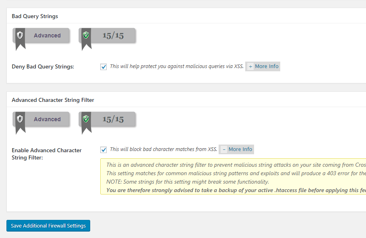Viewport: 366px width, 238px height.
Task: Click the 'This is an advanced character string filter' line
Action: click(236, 165)
